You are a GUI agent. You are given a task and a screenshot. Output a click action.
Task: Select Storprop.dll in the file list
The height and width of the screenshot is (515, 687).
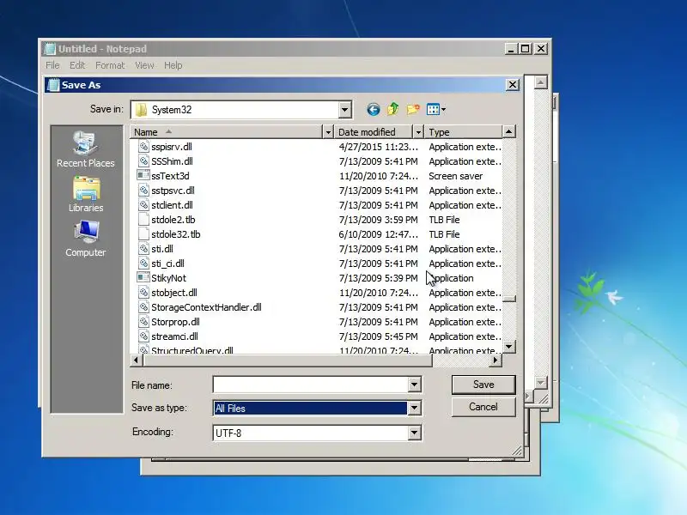pyautogui.click(x=175, y=322)
